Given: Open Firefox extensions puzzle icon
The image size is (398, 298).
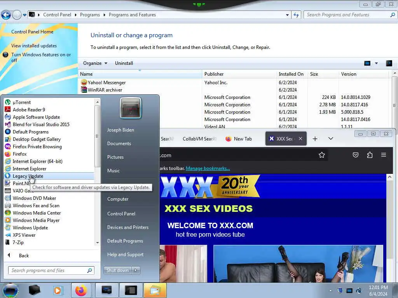Looking at the screenshot, I should click(x=370, y=155).
